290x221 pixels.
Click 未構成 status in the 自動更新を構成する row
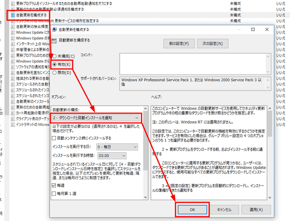235,15
